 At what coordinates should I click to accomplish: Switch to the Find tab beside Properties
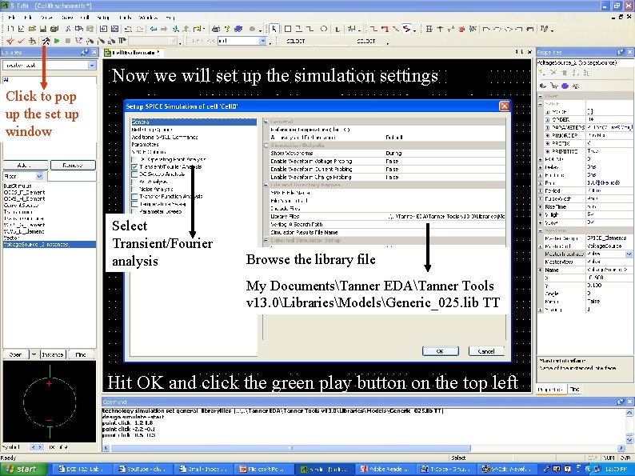[575, 389]
